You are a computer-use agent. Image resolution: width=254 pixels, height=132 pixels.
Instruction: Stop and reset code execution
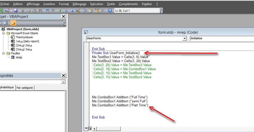click(72, 11)
